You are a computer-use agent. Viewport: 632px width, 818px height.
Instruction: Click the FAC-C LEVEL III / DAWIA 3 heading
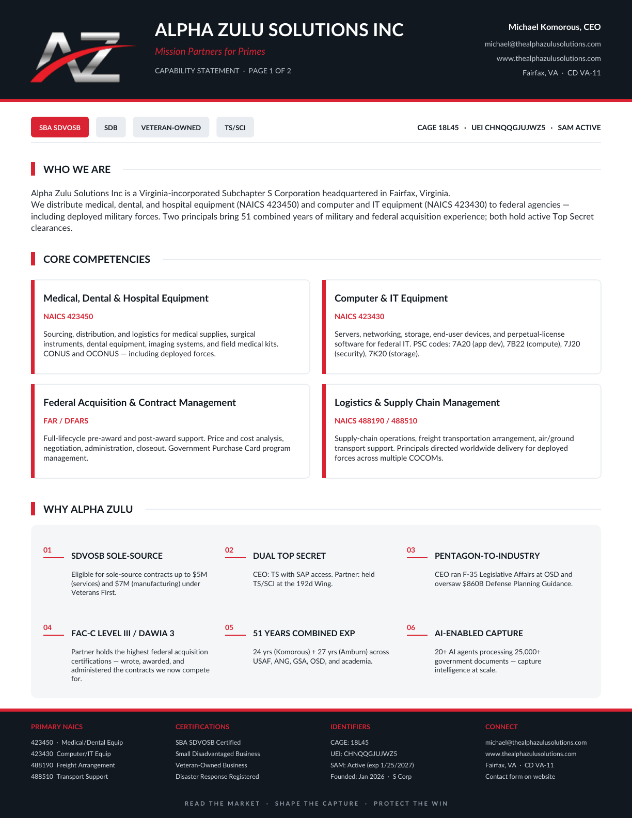point(123,633)
